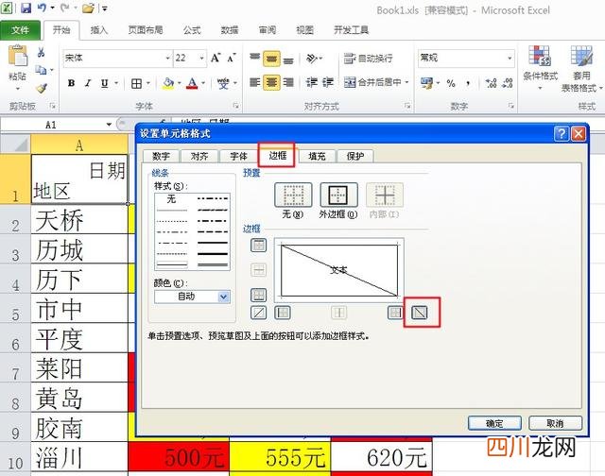Click the increase decimal icon
This screenshot has height=476, width=605.
coord(492,83)
